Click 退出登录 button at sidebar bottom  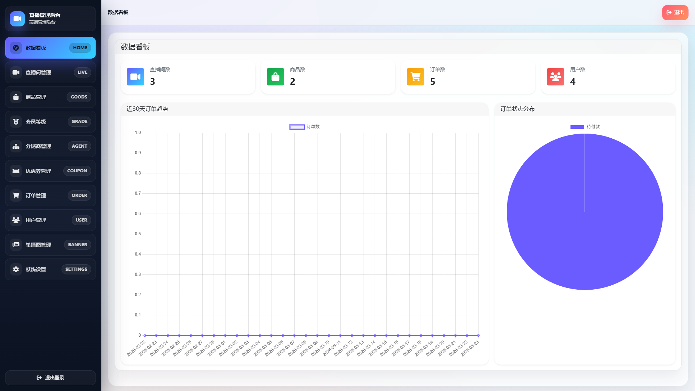(50, 378)
